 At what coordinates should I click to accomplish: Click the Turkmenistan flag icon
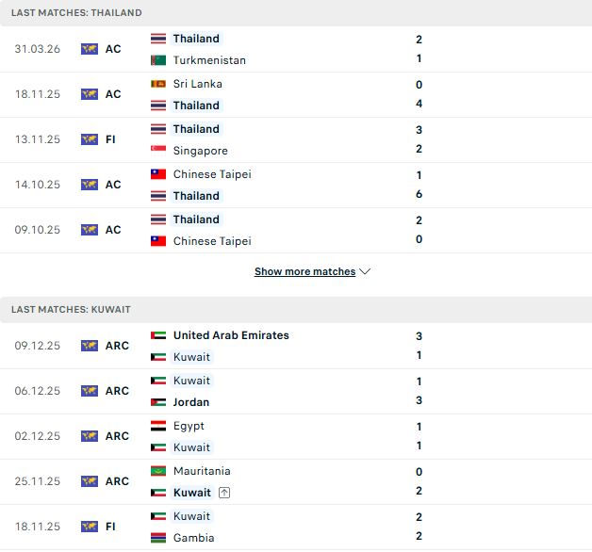158,60
